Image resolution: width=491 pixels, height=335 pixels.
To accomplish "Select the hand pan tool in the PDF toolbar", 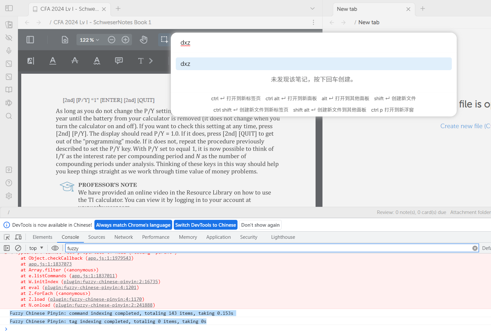I will coord(143,39).
